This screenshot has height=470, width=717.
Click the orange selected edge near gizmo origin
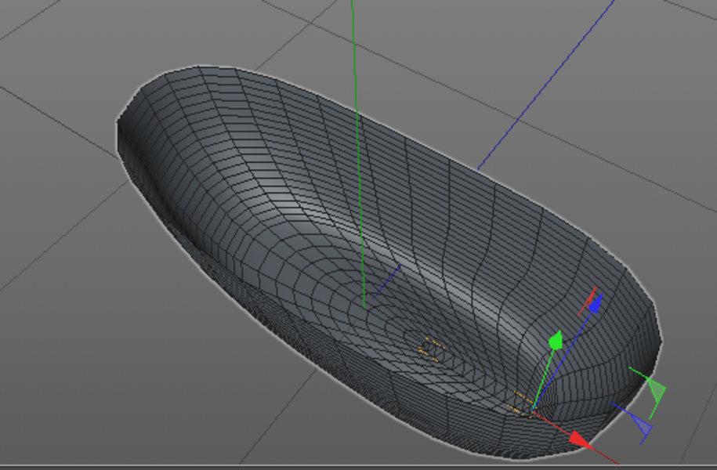520,403
